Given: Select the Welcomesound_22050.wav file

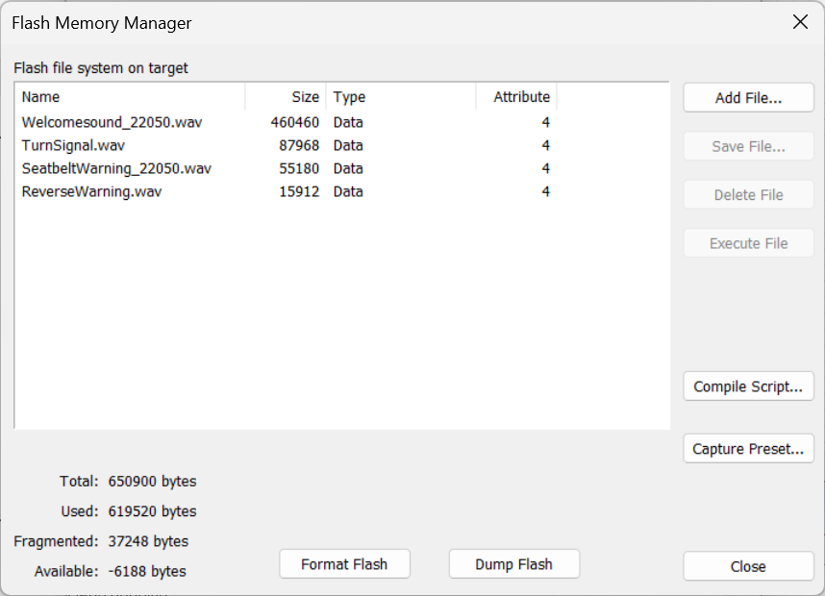Looking at the screenshot, I should [112, 122].
